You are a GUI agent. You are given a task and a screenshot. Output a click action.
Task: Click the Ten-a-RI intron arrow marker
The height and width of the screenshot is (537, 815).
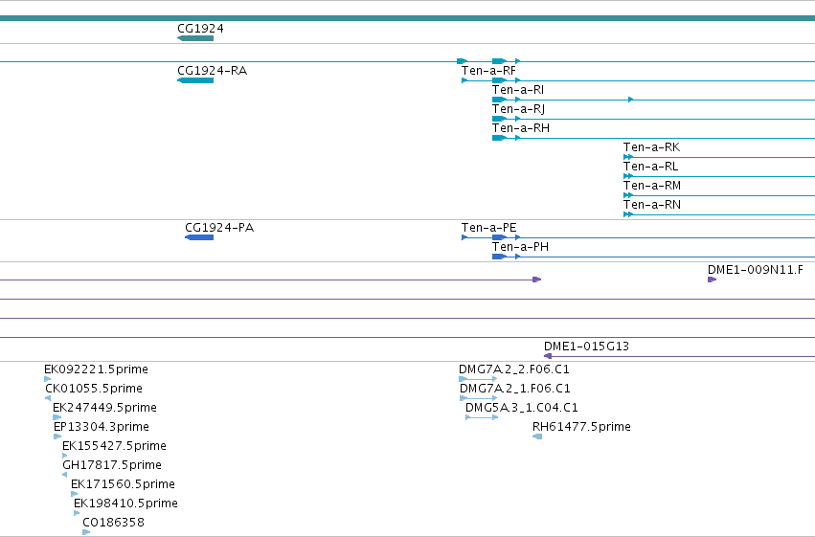pos(630,100)
